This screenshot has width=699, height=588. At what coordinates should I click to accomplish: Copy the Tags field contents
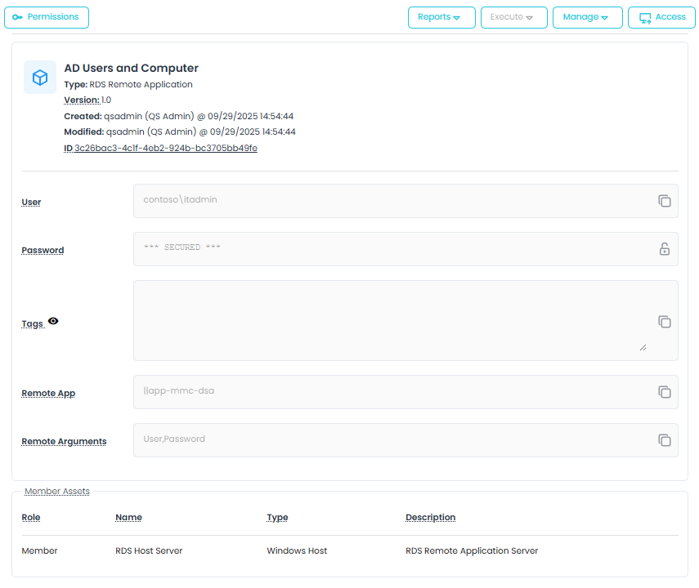pos(665,322)
